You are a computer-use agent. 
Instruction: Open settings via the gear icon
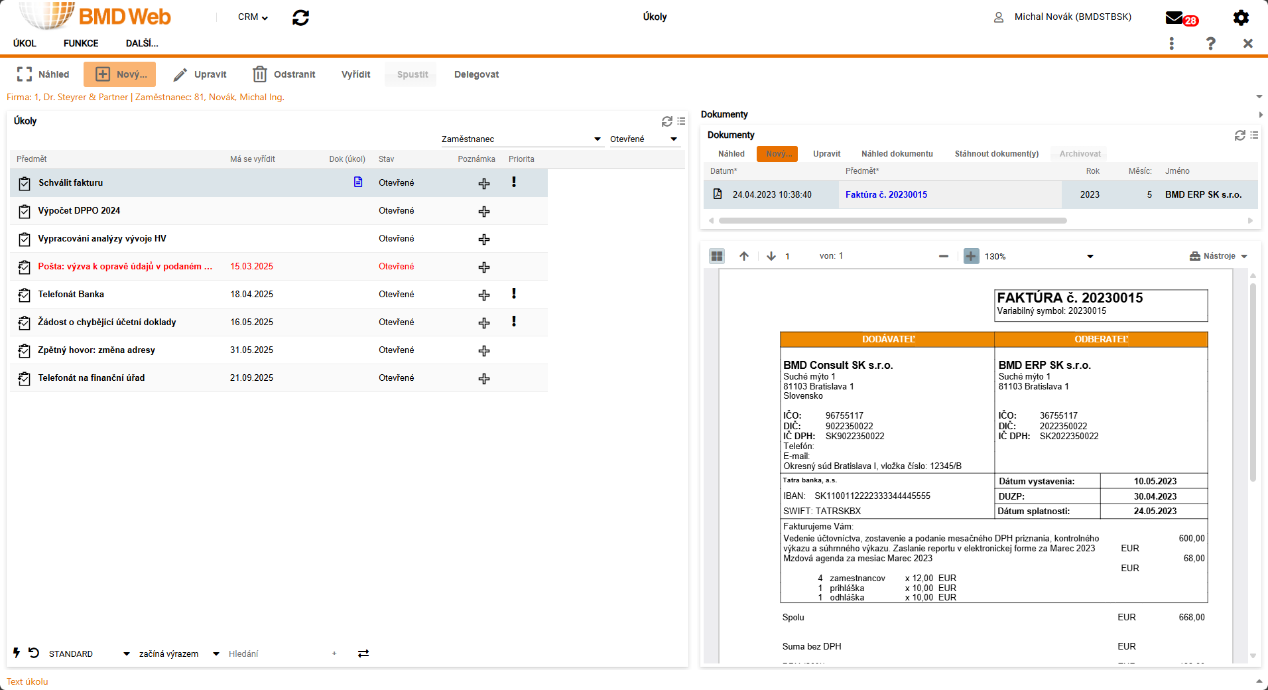[x=1240, y=18]
